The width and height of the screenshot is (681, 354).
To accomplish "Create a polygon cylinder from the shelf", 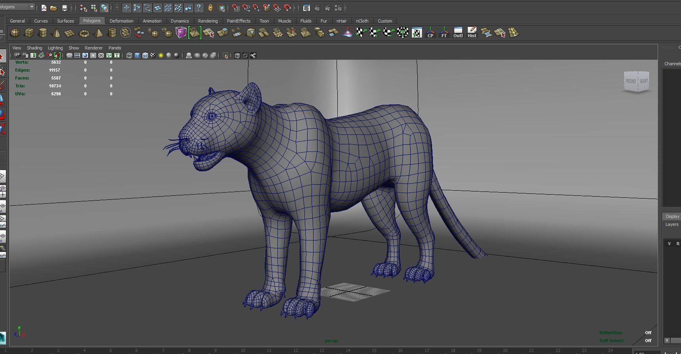I will (43, 33).
